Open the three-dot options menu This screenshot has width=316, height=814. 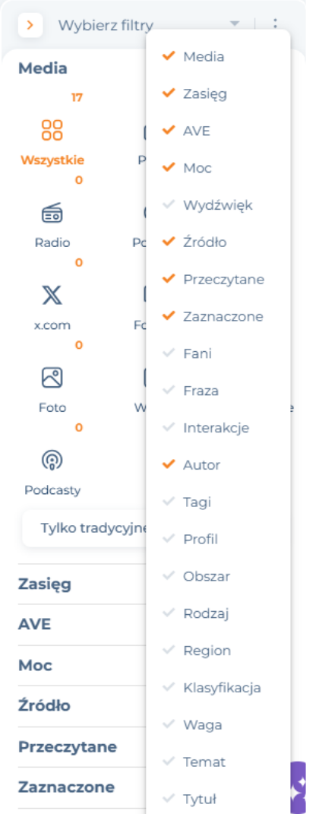[x=275, y=24]
